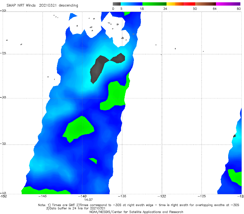Click the longitude label '-125'

[202, 196]
